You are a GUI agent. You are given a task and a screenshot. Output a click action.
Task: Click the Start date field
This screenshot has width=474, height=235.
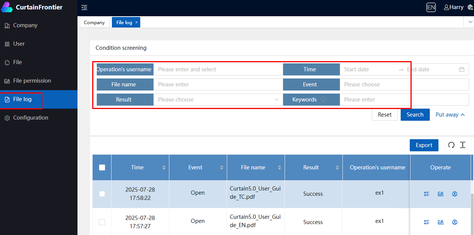click(x=369, y=69)
